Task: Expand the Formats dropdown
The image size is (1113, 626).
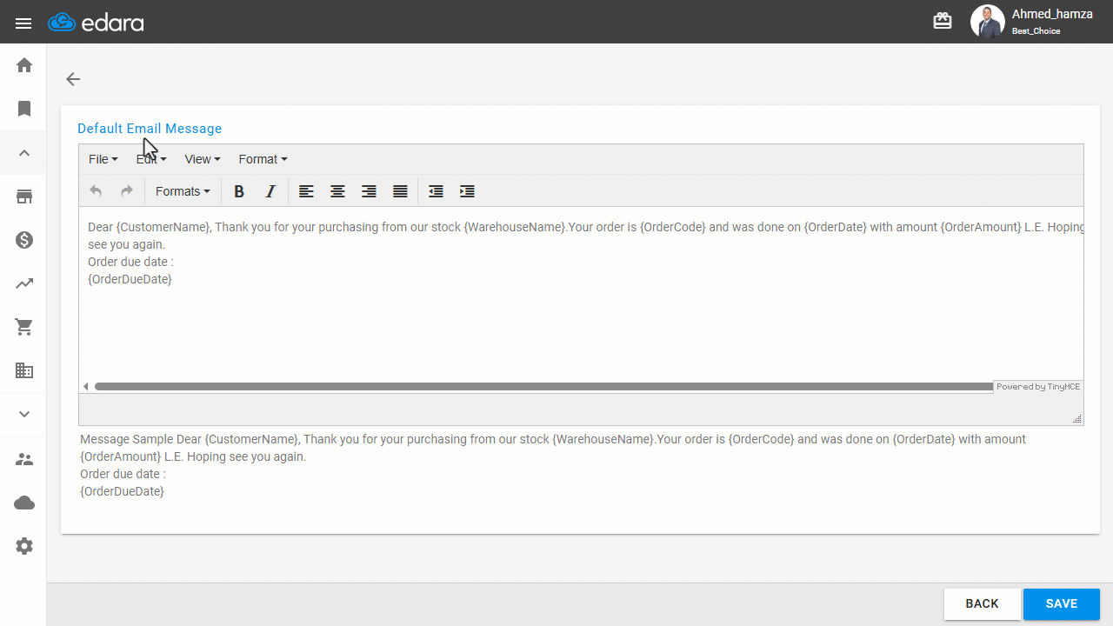Action: (183, 191)
